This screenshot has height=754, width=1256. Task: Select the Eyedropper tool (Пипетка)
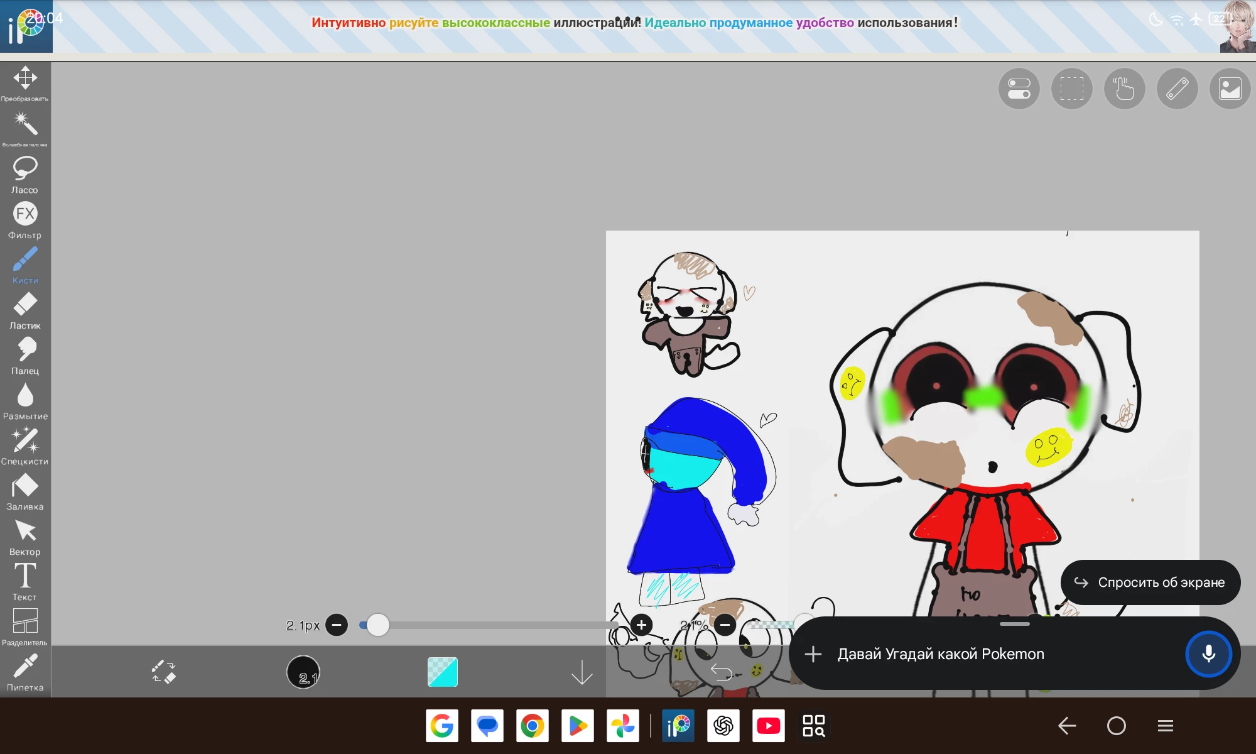pyautogui.click(x=25, y=670)
